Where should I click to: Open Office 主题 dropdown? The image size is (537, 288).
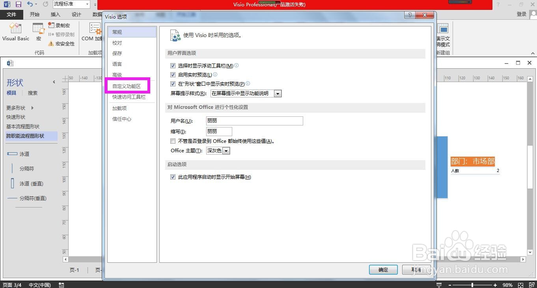tap(226, 151)
